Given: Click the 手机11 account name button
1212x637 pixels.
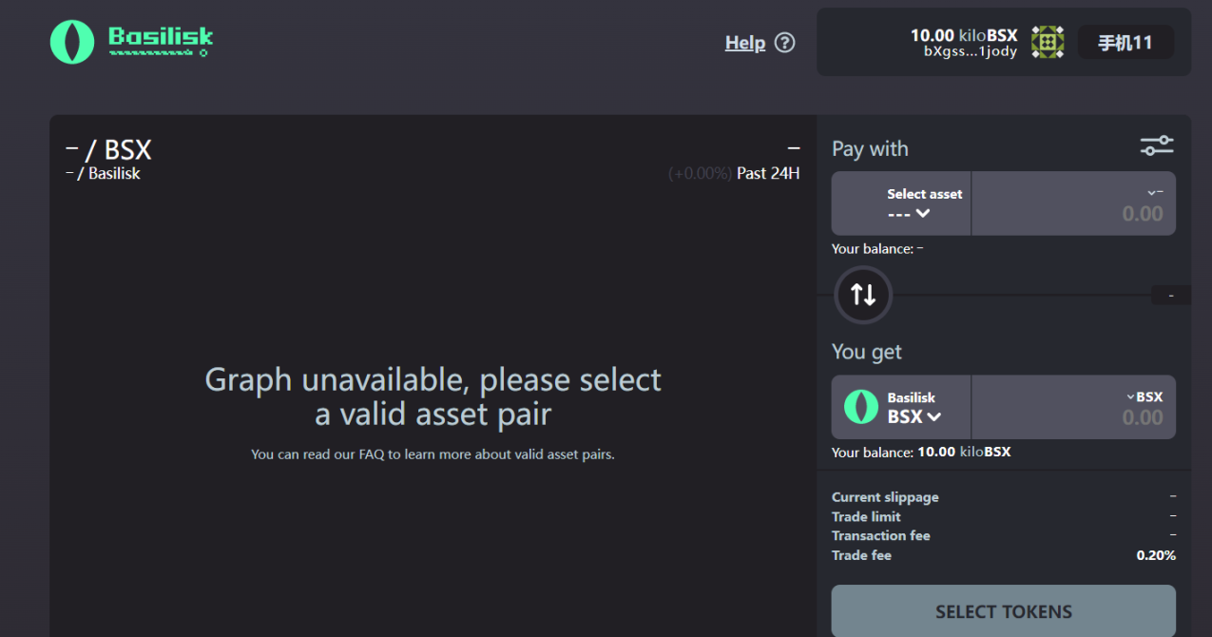Looking at the screenshot, I should coord(1125,43).
